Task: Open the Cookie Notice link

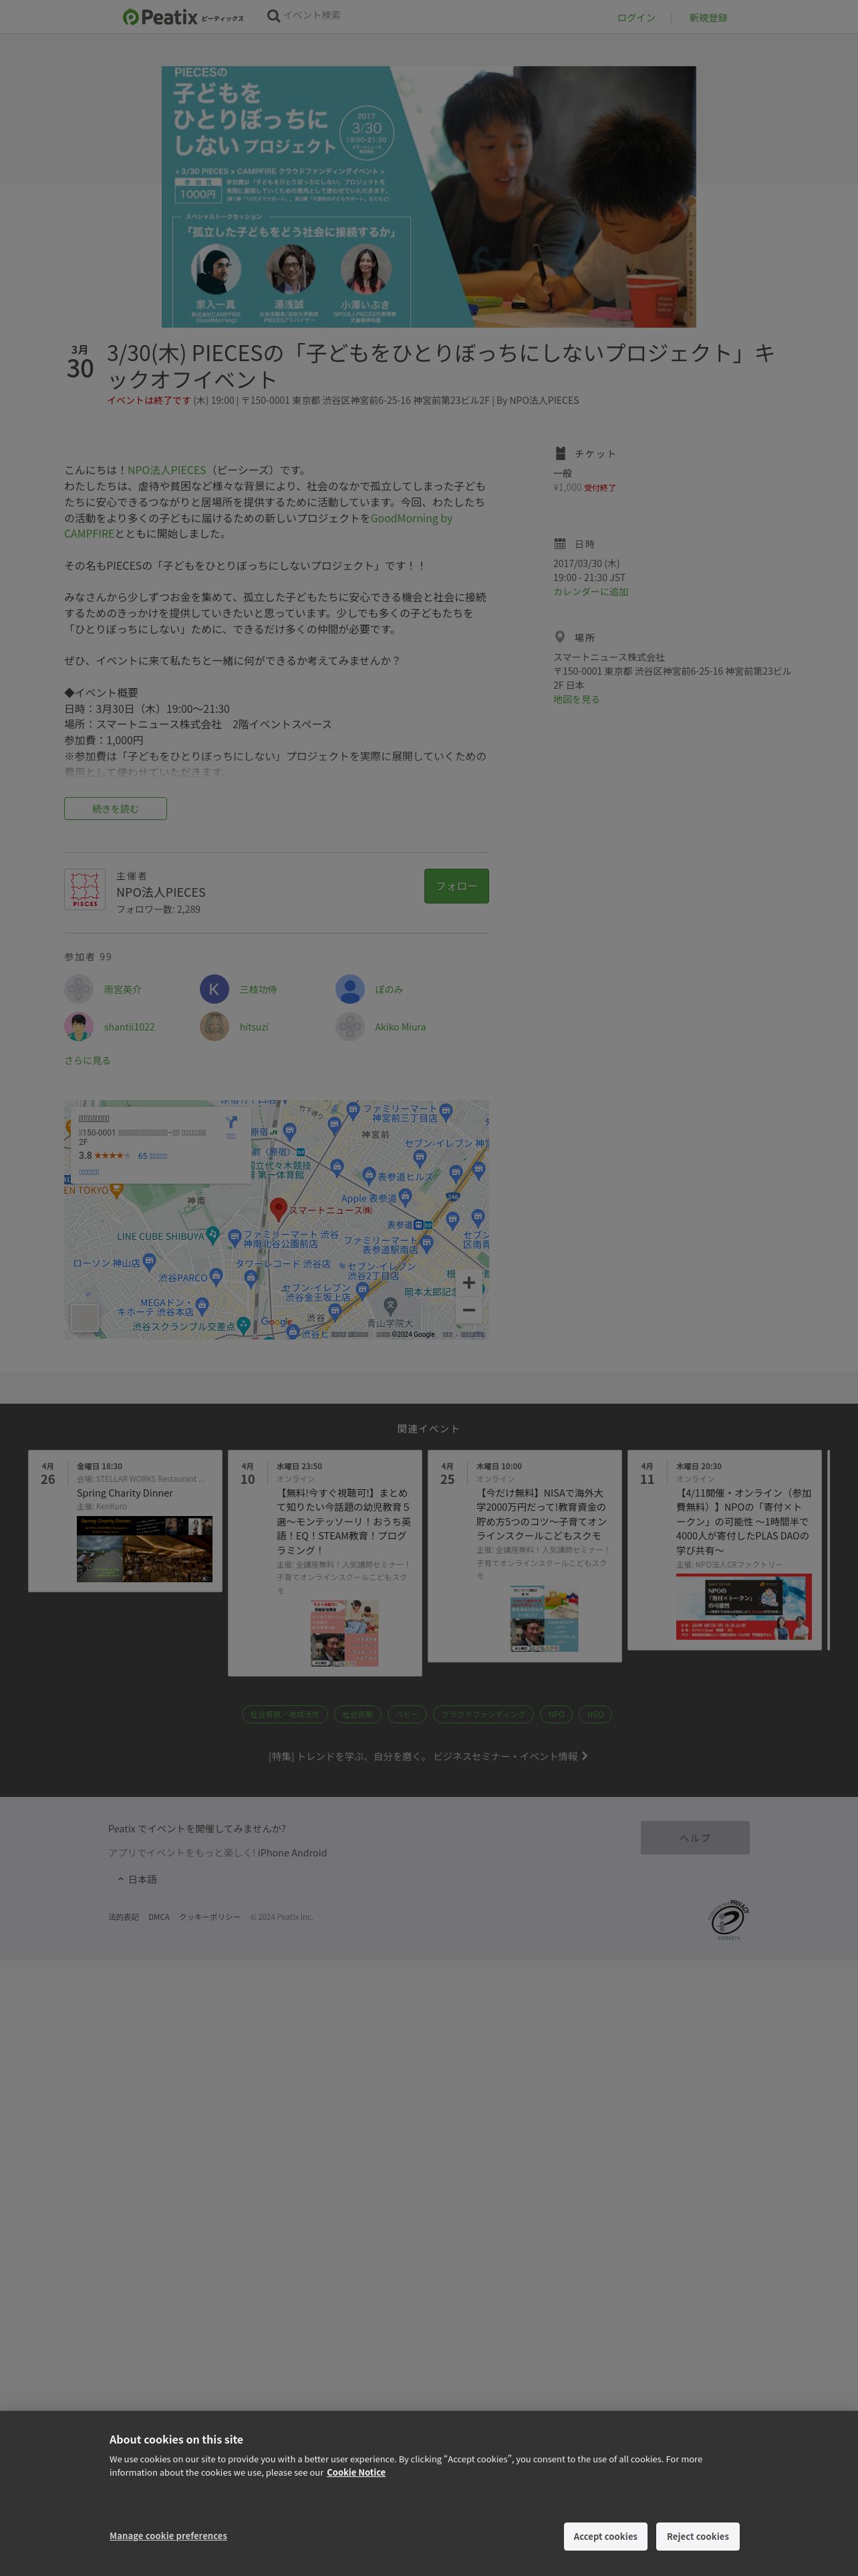Action: tap(355, 2472)
